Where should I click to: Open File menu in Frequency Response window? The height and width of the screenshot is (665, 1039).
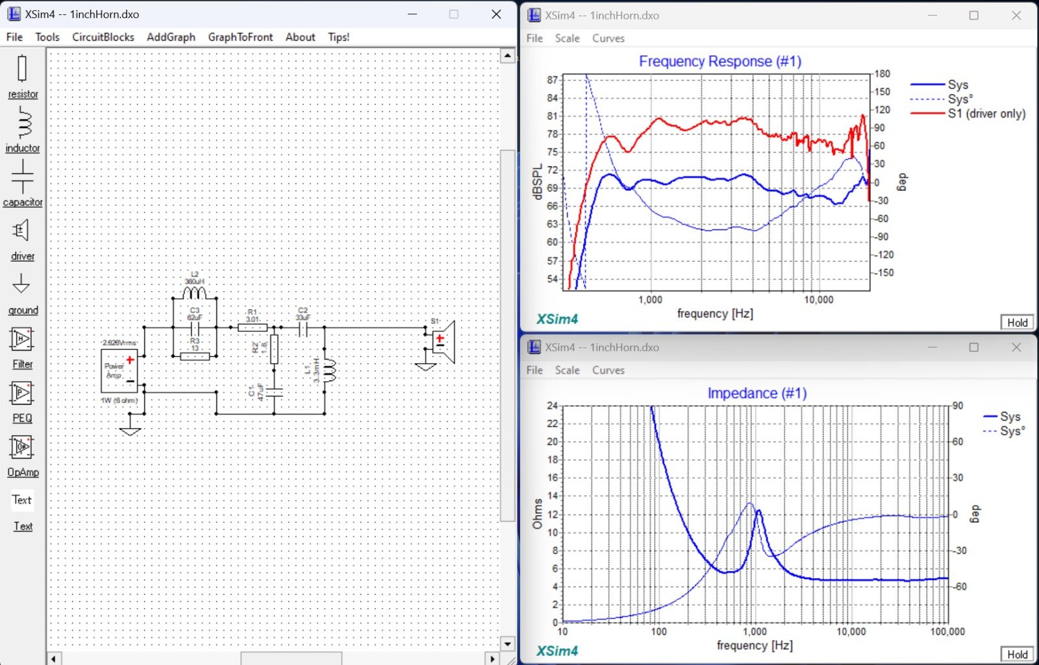coord(534,38)
